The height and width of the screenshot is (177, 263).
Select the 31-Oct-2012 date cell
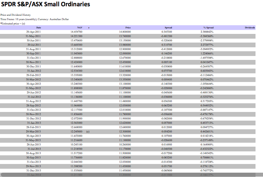click(34, 110)
